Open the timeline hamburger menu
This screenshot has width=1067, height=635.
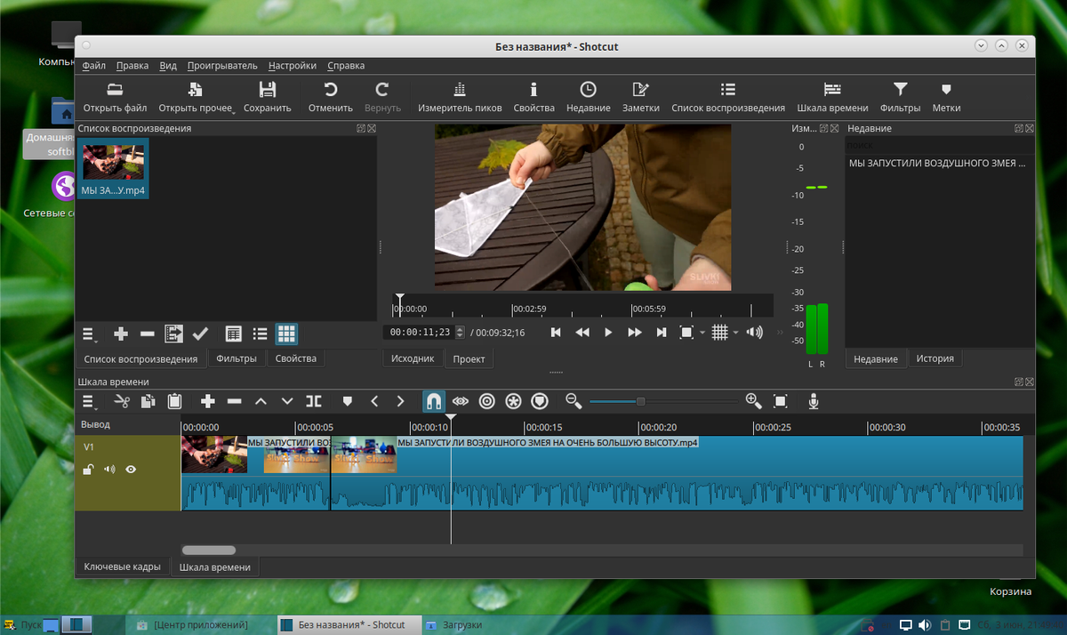[x=89, y=401]
